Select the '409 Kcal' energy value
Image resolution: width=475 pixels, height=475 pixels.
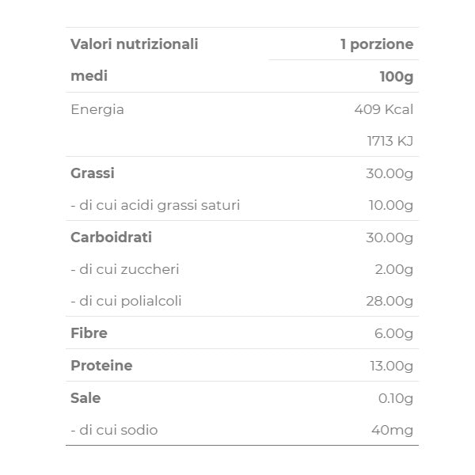pyautogui.click(x=384, y=109)
